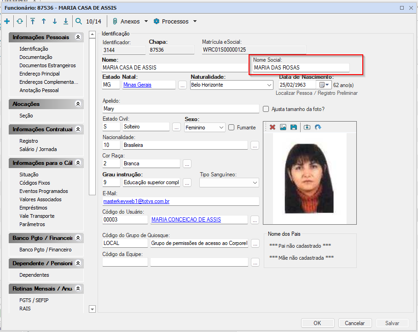Click sidebar scrollbar down arrow
Image resolution: width=418 pixels, height=332 pixels.
[92, 309]
